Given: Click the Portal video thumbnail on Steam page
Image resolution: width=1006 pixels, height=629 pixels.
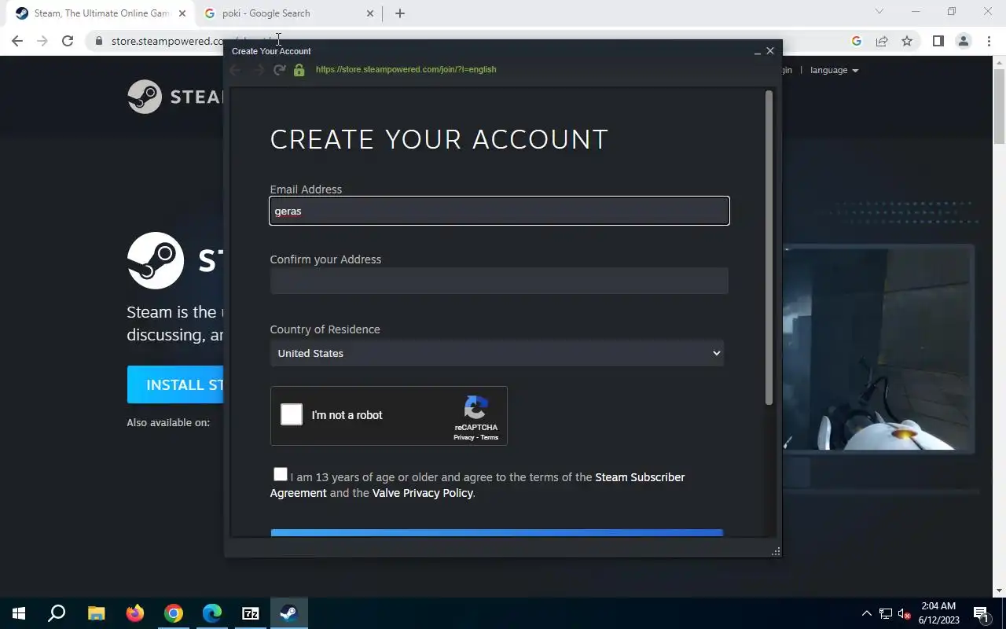Looking at the screenshot, I should [x=879, y=349].
